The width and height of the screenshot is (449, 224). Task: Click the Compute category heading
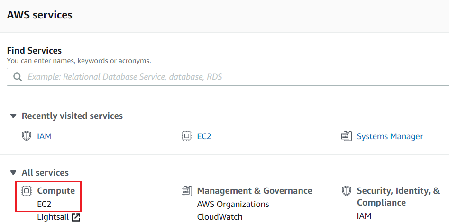pos(56,191)
